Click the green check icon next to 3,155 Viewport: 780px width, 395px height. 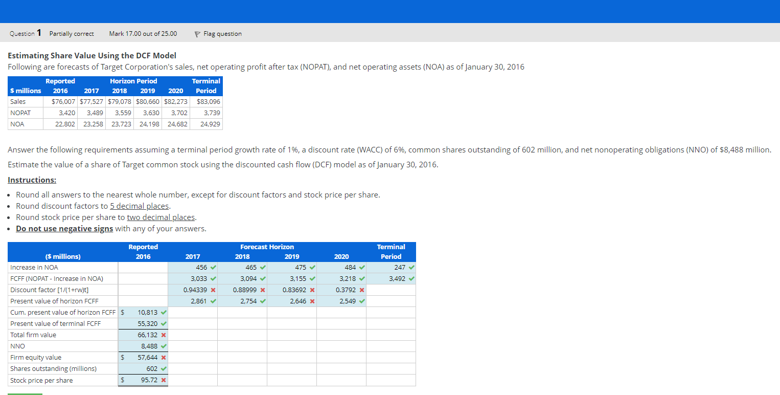(312, 278)
